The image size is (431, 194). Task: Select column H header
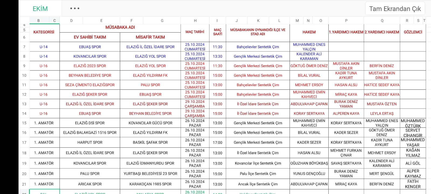[195, 20]
